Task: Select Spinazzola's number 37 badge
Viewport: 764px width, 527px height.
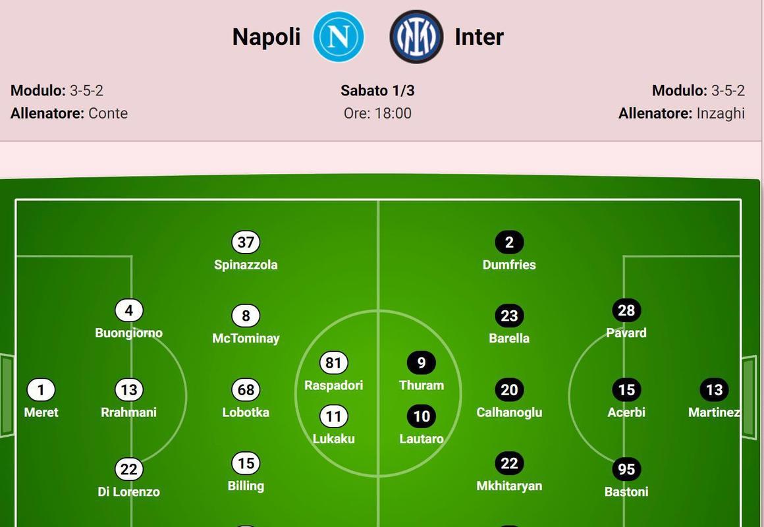Action: 246,242
